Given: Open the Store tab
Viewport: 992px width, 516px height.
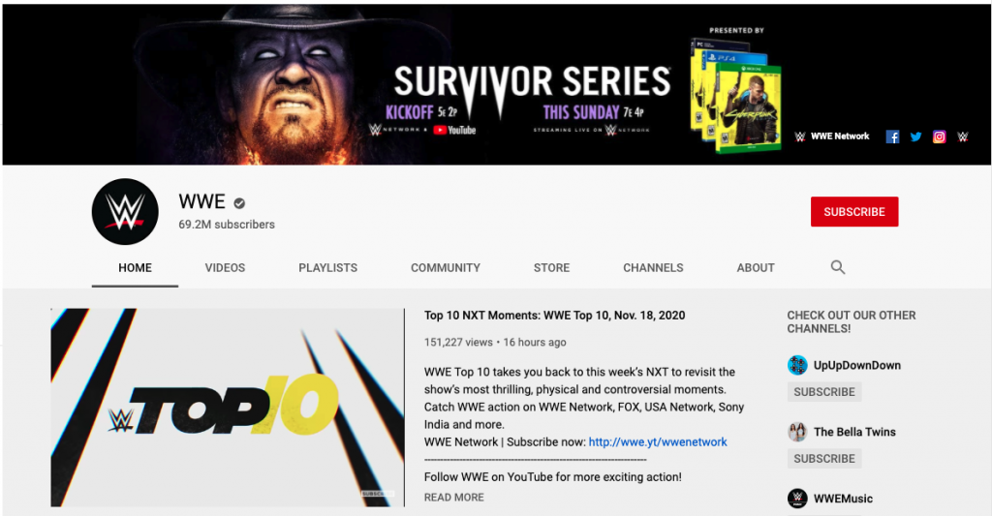Looking at the screenshot, I should click(551, 267).
